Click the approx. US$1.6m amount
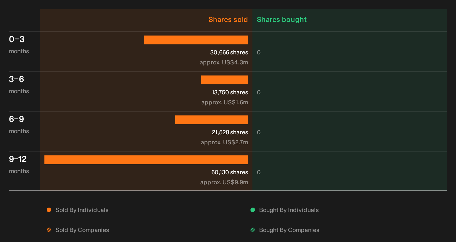 click(225, 102)
